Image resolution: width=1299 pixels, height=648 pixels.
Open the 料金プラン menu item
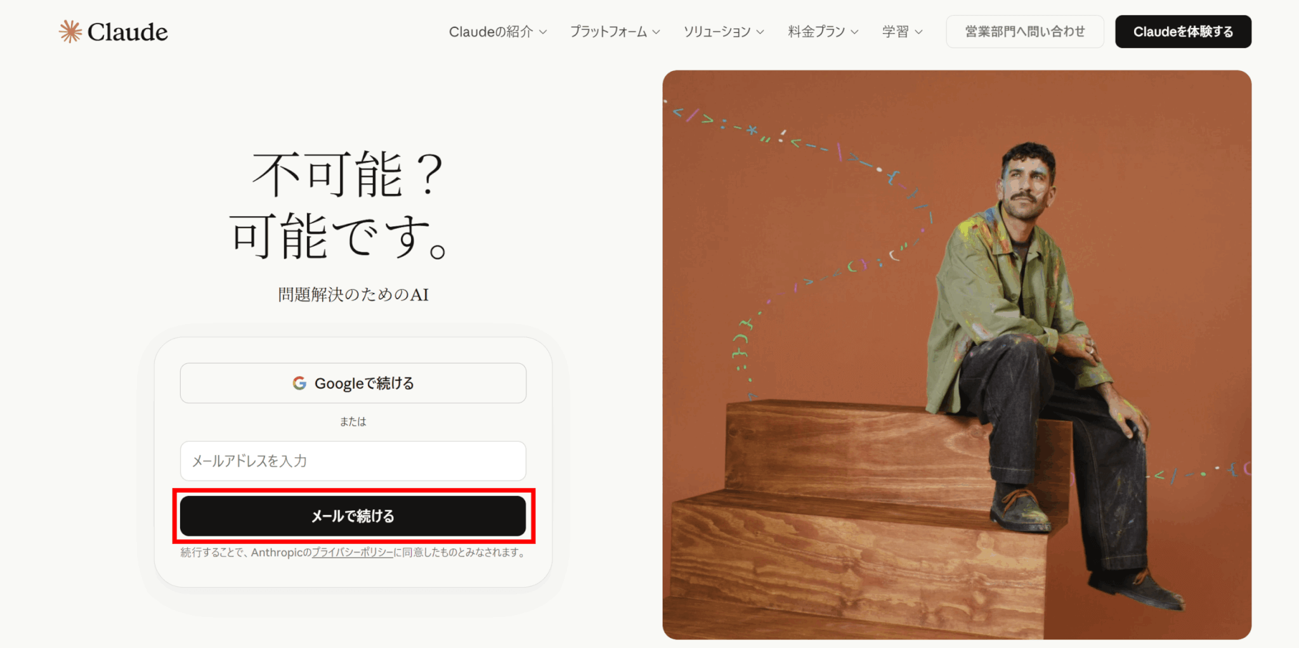click(823, 32)
